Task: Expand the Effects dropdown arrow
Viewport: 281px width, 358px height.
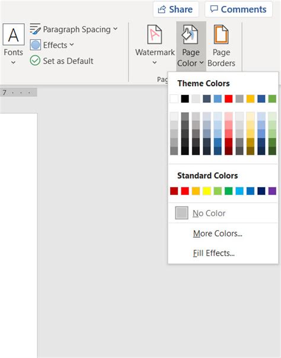Action: (72, 45)
